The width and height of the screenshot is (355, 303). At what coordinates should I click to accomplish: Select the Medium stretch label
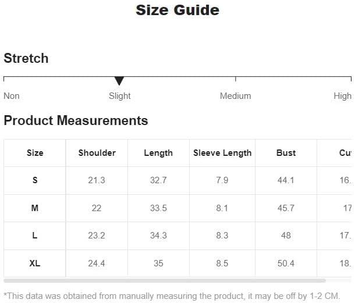coord(236,96)
